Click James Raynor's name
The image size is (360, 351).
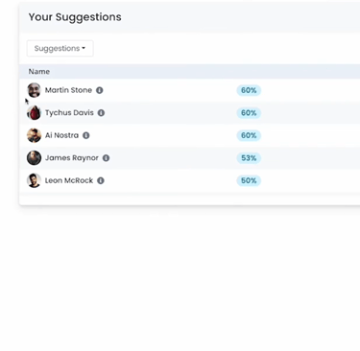click(x=72, y=158)
